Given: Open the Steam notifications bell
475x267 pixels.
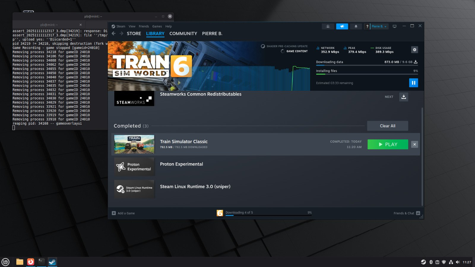Looking at the screenshot, I should 356,26.
